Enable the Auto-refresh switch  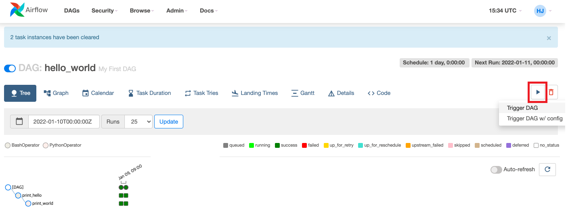[x=496, y=170]
